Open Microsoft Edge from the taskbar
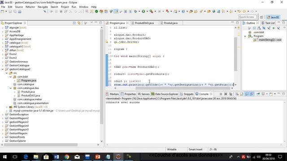 [x=26, y=157]
